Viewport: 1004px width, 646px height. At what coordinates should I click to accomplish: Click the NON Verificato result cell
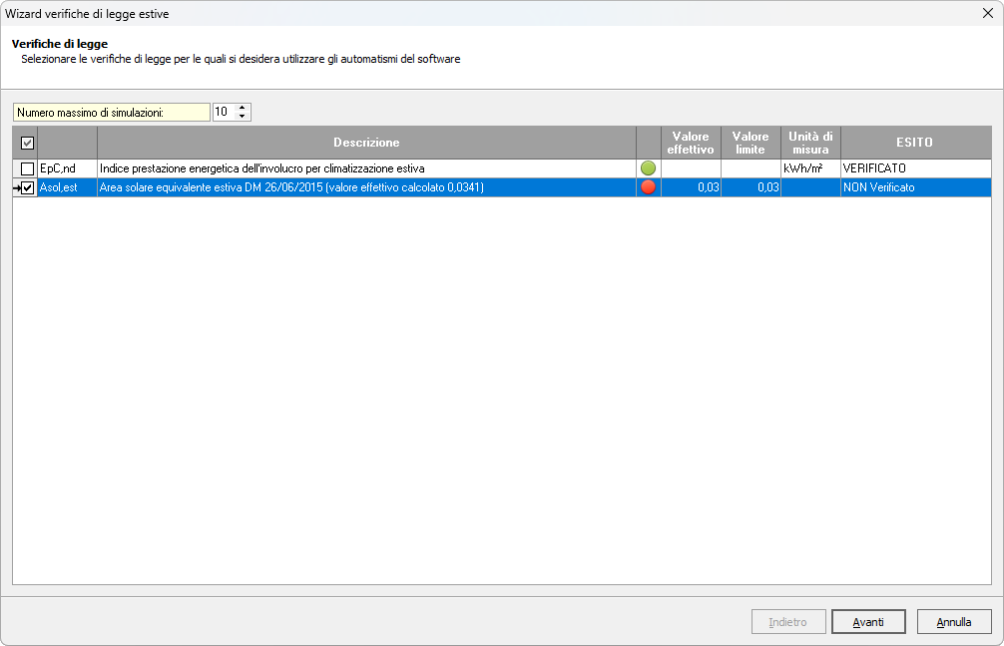pos(915,187)
